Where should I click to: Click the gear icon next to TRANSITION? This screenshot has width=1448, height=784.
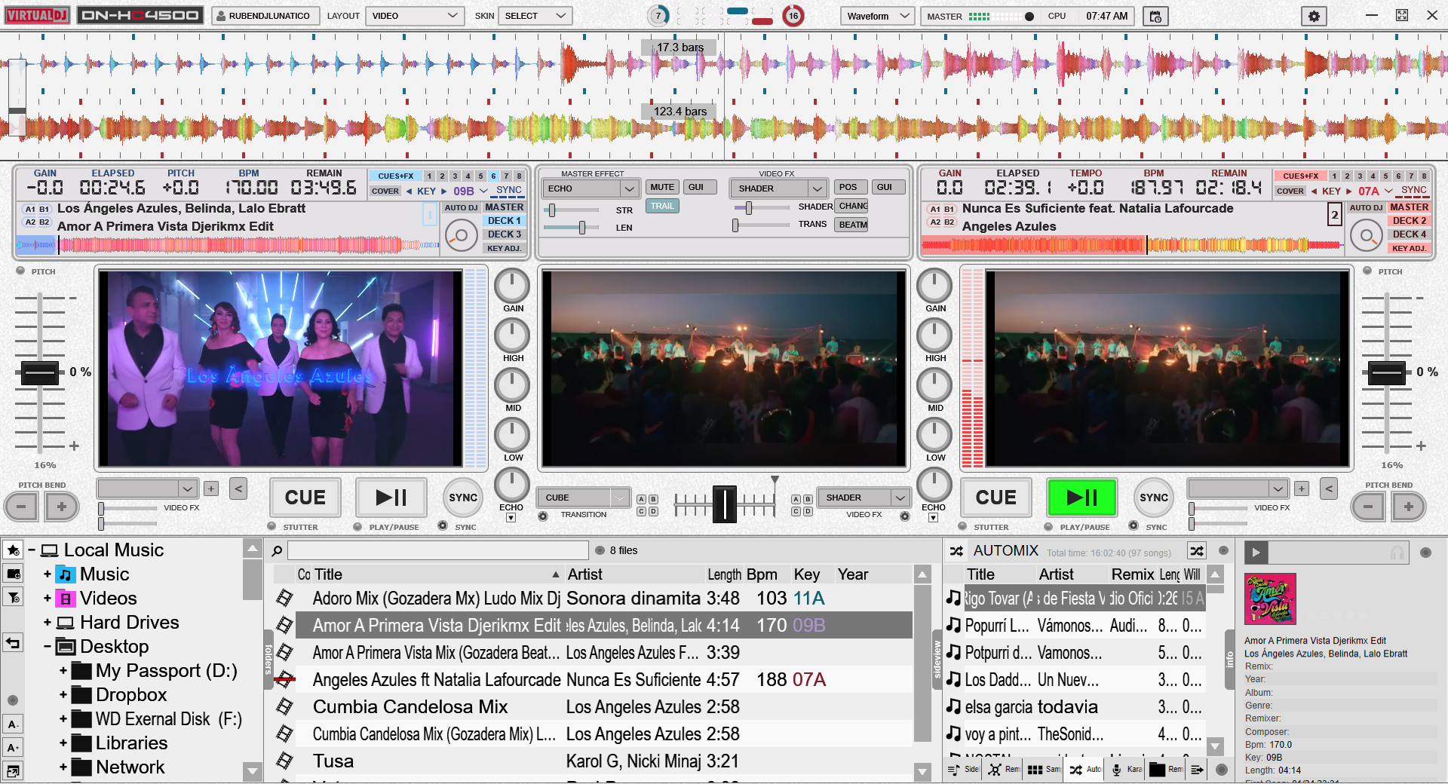(542, 516)
